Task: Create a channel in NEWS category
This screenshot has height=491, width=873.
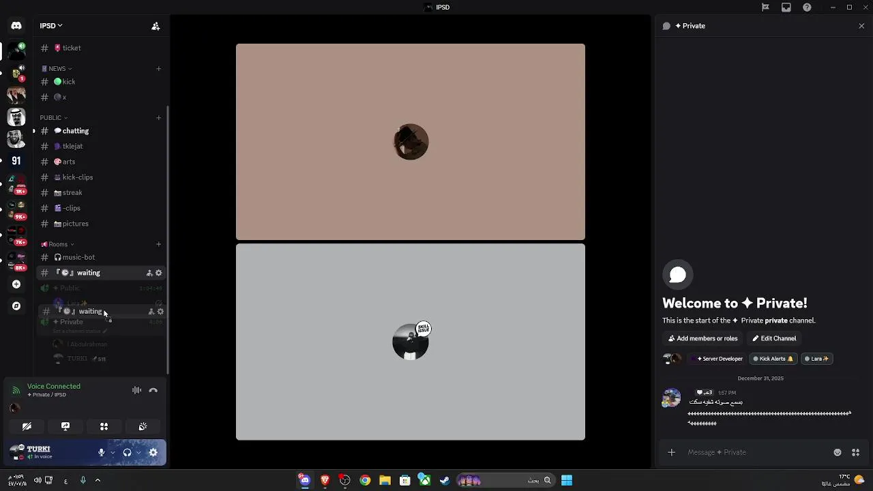Action: [x=158, y=68]
